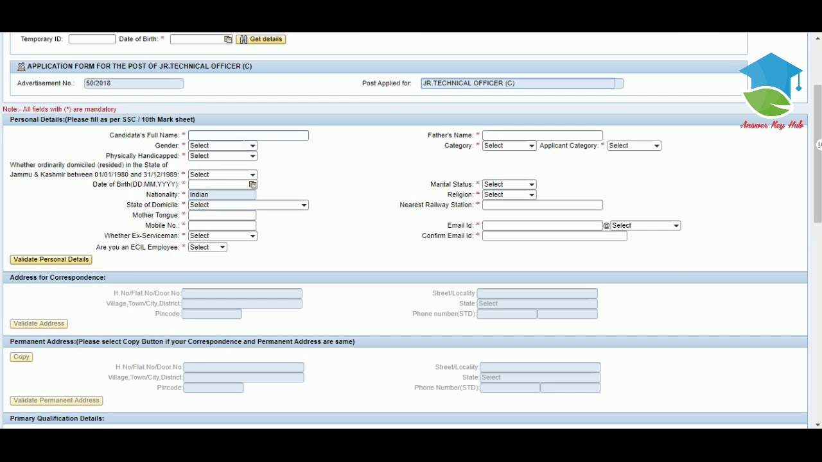This screenshot has width=822, height=462.
Task: Click the Primary Qualification Details header
Action: pos(405,419)
